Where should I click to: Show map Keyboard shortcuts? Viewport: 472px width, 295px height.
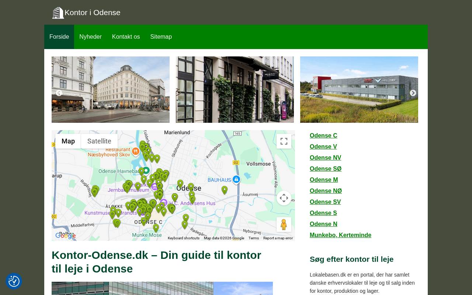point(184,238)
